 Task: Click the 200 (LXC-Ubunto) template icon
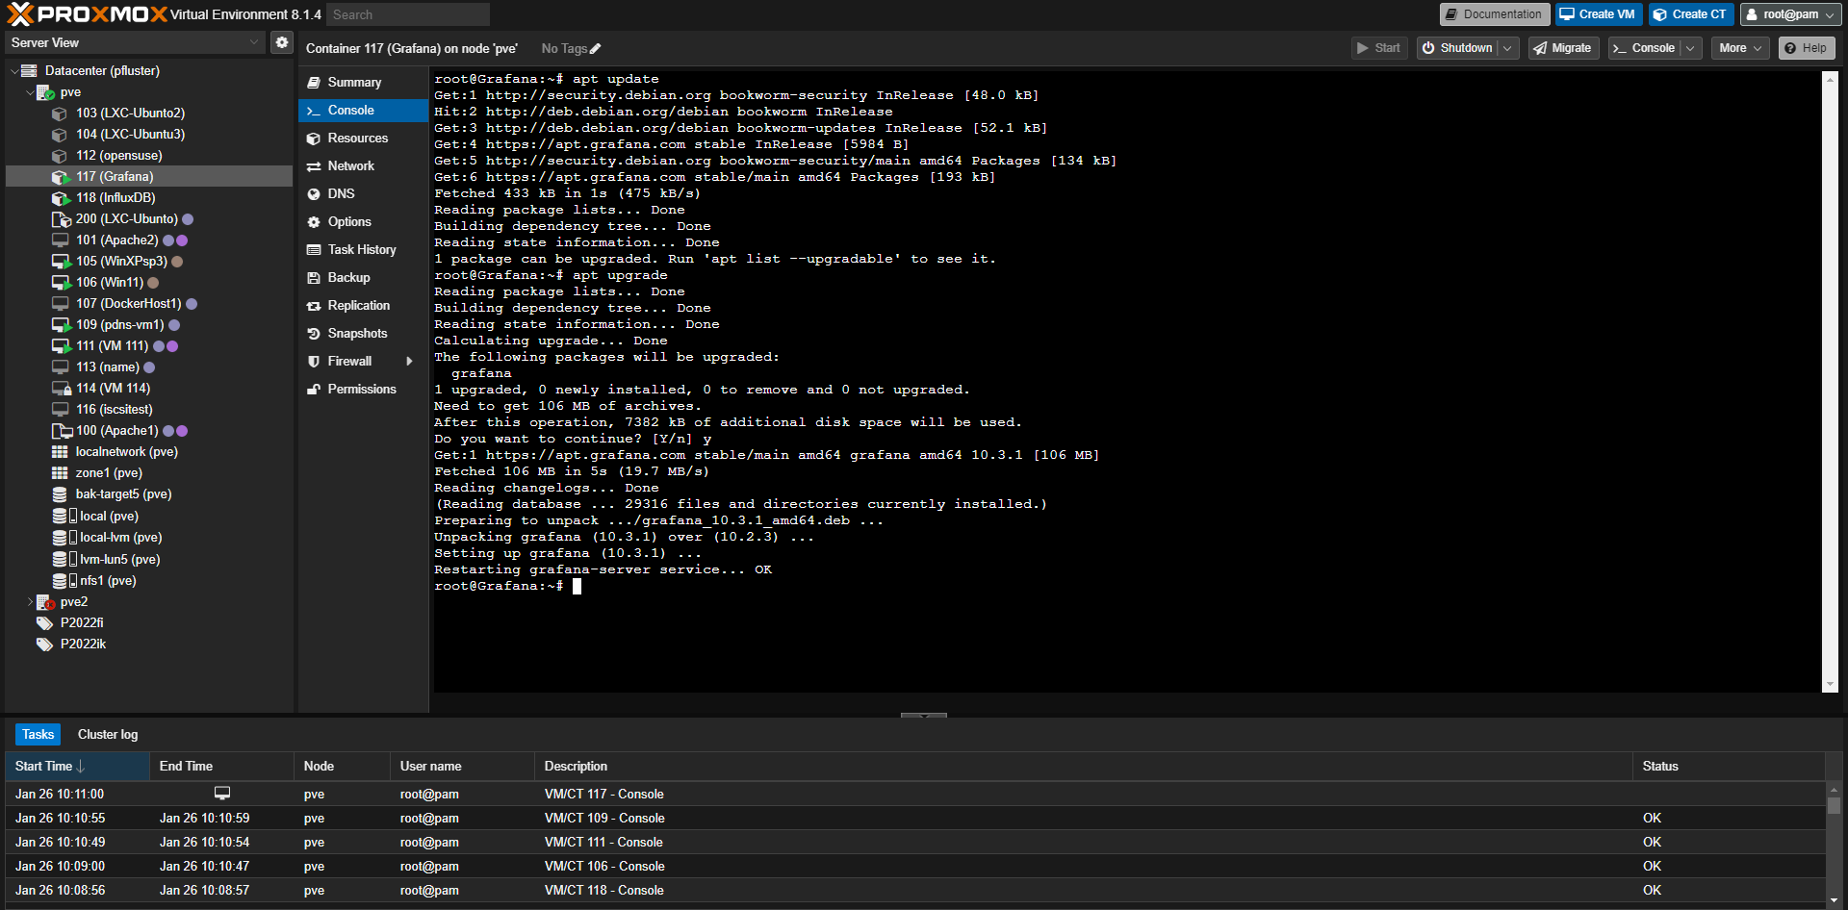[61, 219]
